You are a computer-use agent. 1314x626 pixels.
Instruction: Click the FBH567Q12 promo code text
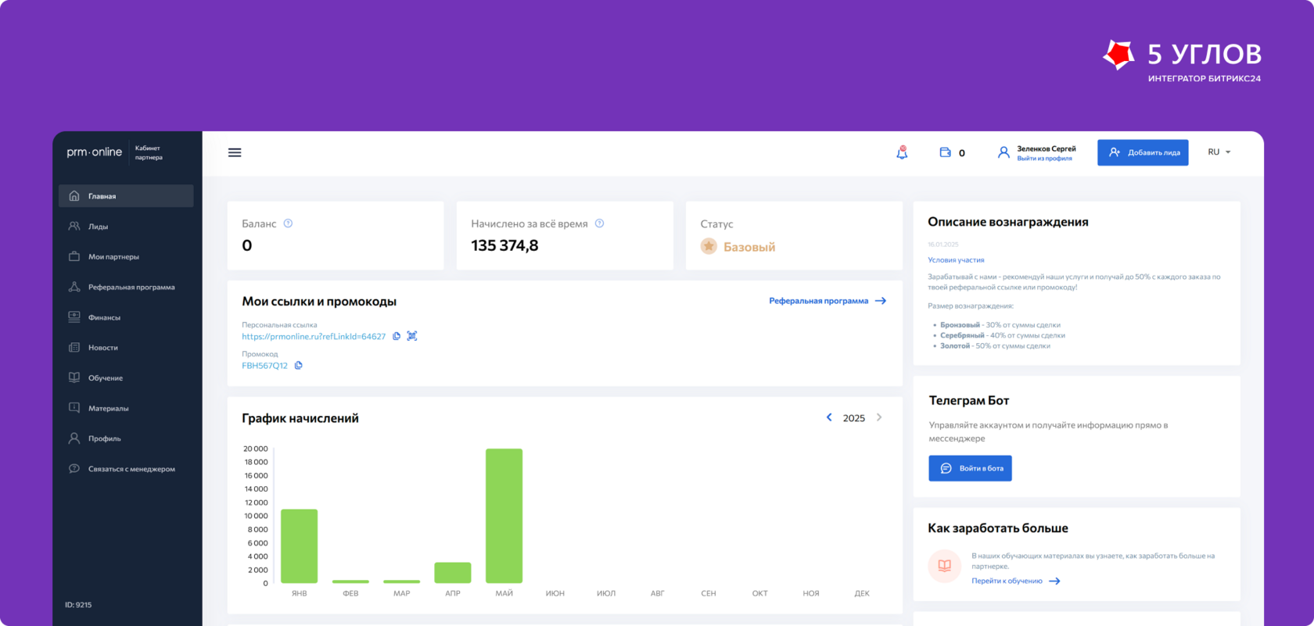(x=264, y=365)
